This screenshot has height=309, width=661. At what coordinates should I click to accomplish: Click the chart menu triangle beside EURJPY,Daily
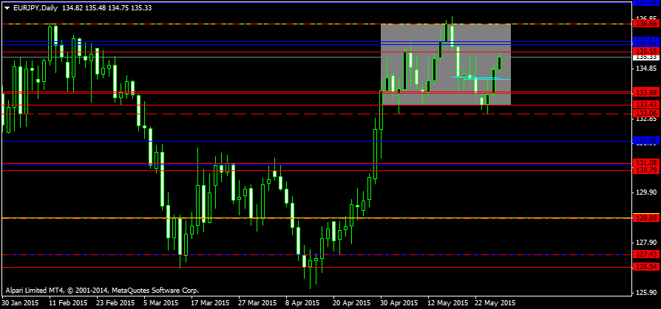tap(7, 8)
